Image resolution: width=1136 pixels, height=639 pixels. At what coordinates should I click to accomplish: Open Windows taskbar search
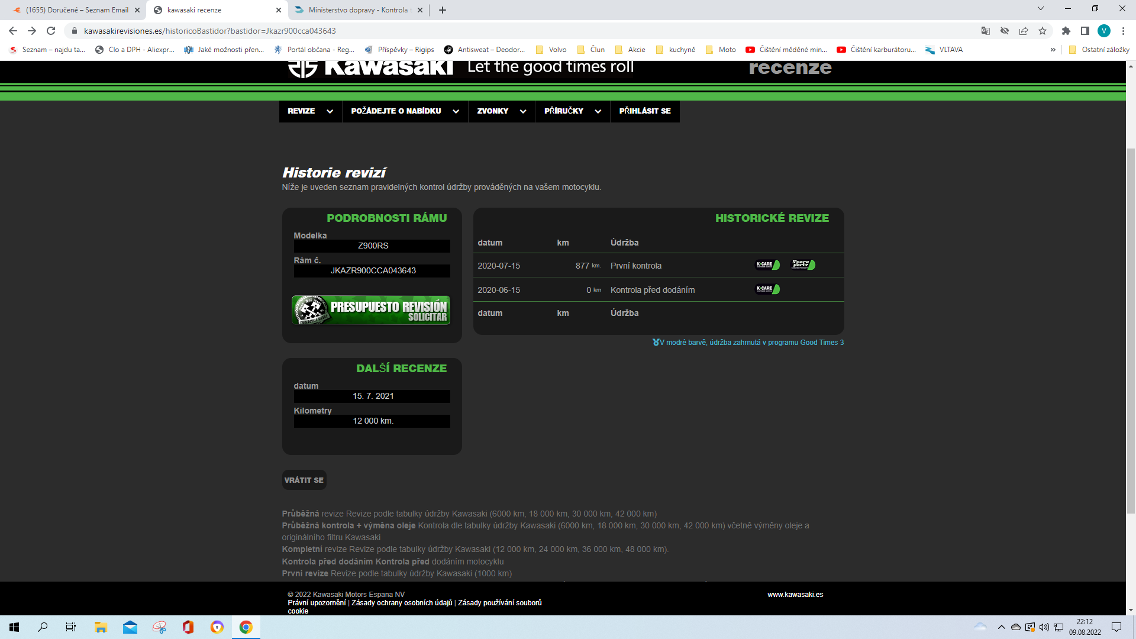pos(43,627)
